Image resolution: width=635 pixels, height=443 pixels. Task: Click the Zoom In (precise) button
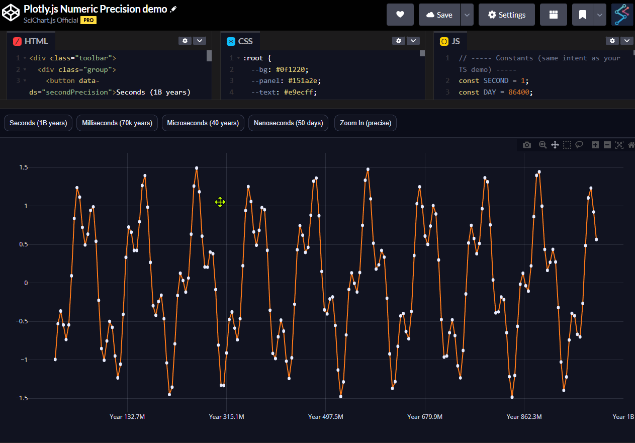pos(365,123)
